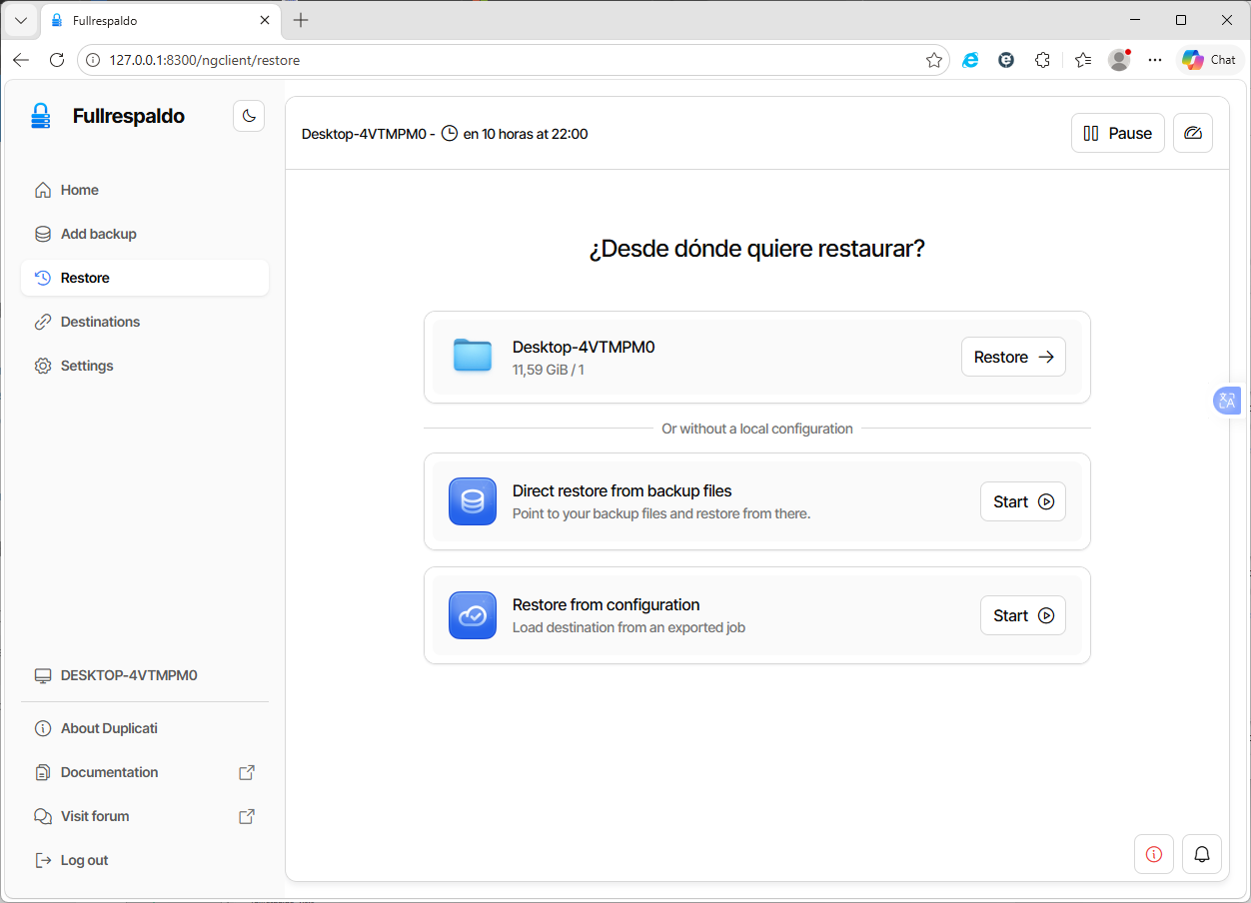
Task: Open the browser profile avatar
Action: tap(1119, 60)
